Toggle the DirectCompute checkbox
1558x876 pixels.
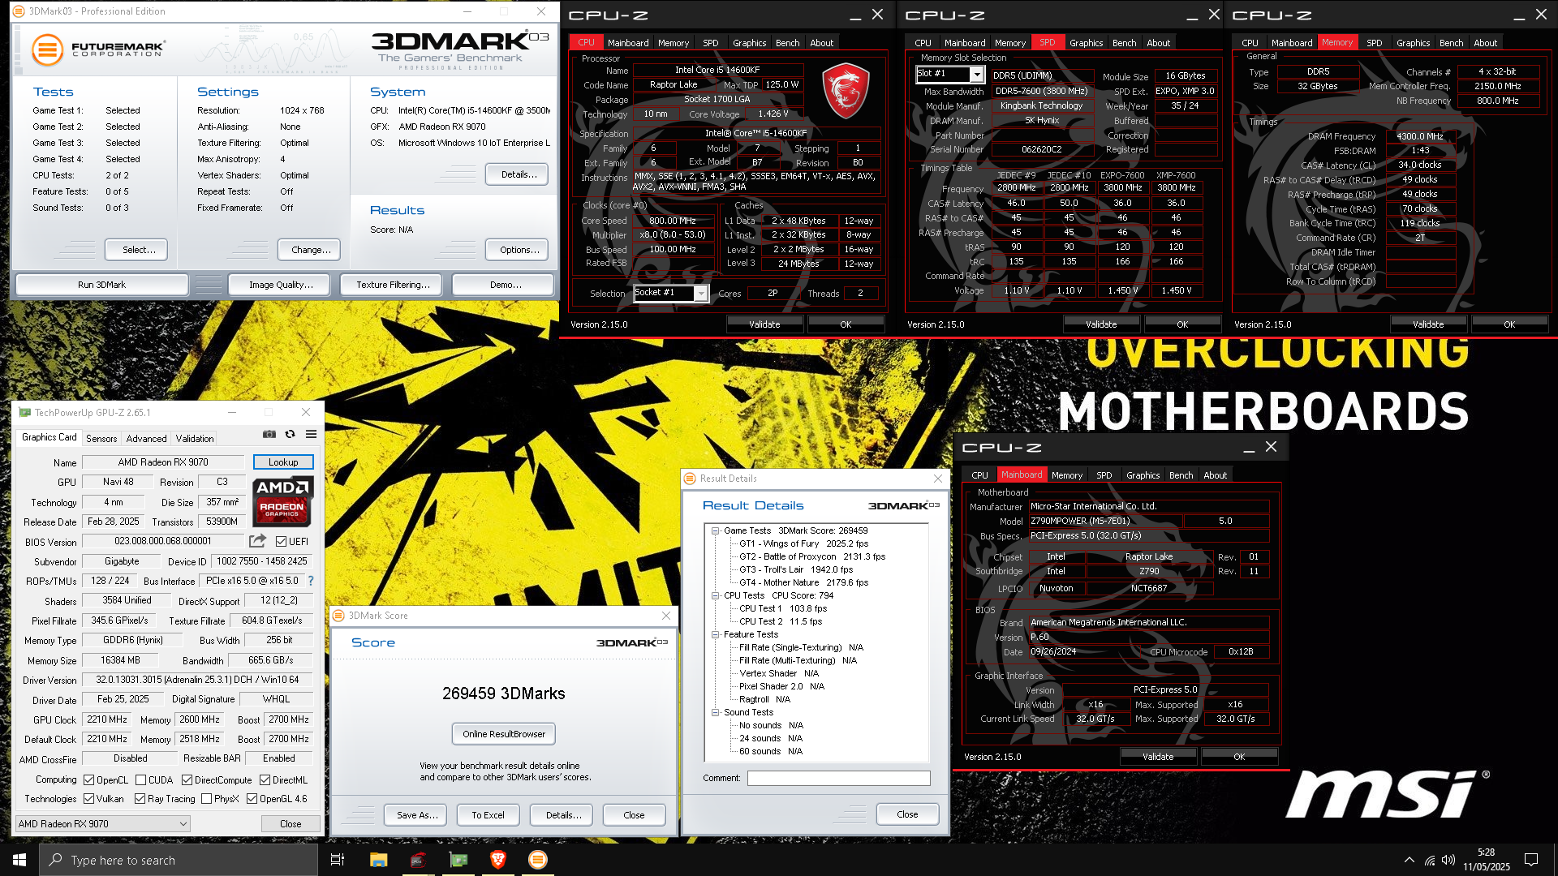(x=187, y=780)
